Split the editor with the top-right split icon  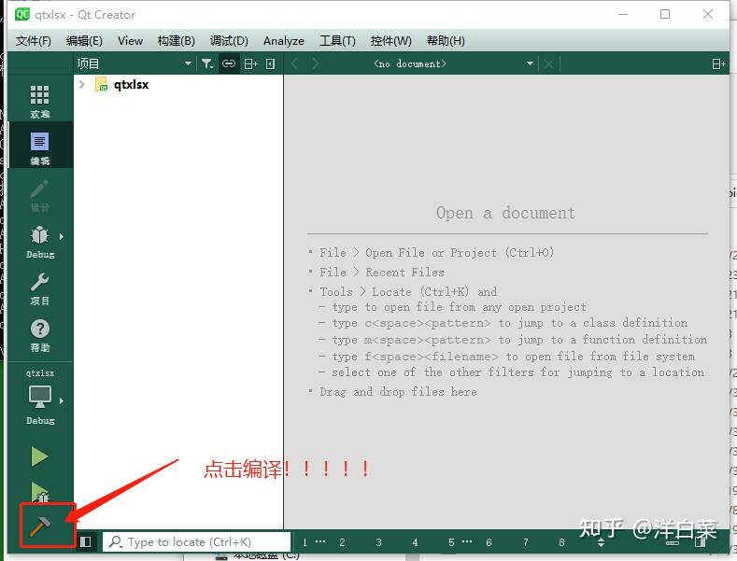[x=718, y=63]
